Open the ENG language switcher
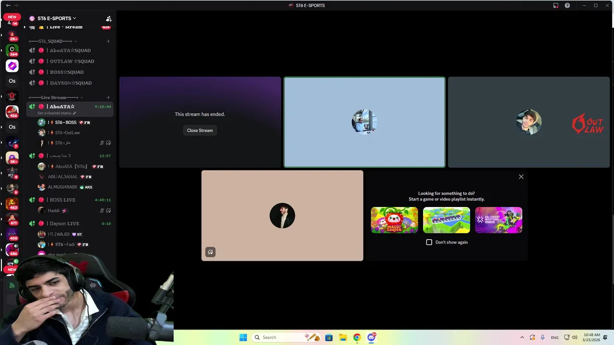 pos(555,337)
